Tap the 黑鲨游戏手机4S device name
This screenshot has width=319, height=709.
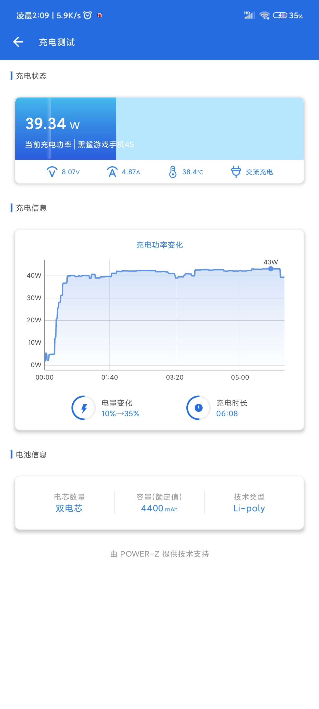point(106,144)
